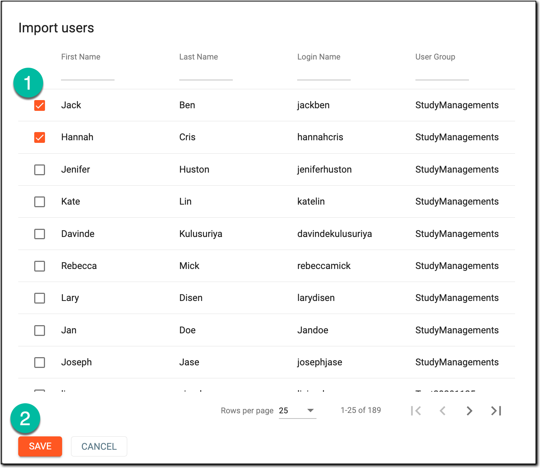Click the login name davindekulusuriya
The width and height of the screenshot is (540, 468).
[x=335, y=234]
